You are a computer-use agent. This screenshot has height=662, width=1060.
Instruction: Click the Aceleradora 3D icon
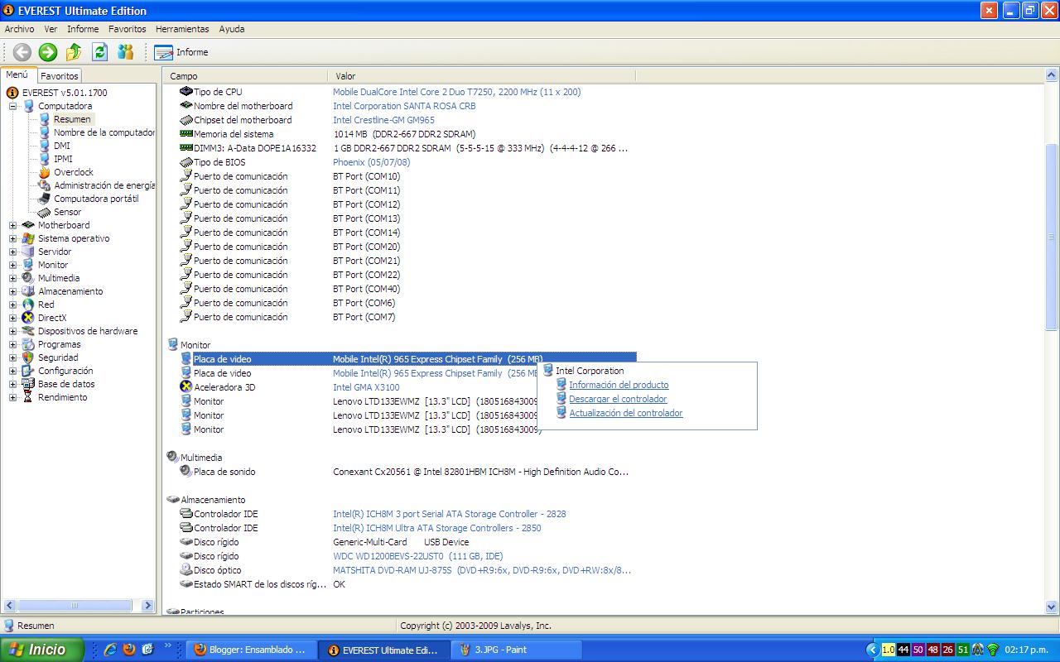pyautogui.click(x=186, y=387)
